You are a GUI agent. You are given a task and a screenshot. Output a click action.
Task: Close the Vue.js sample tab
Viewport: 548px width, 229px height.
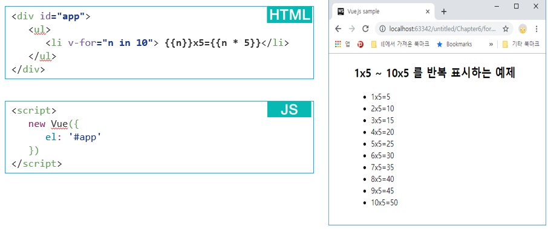pyautogui.click(x=428, y=11)
